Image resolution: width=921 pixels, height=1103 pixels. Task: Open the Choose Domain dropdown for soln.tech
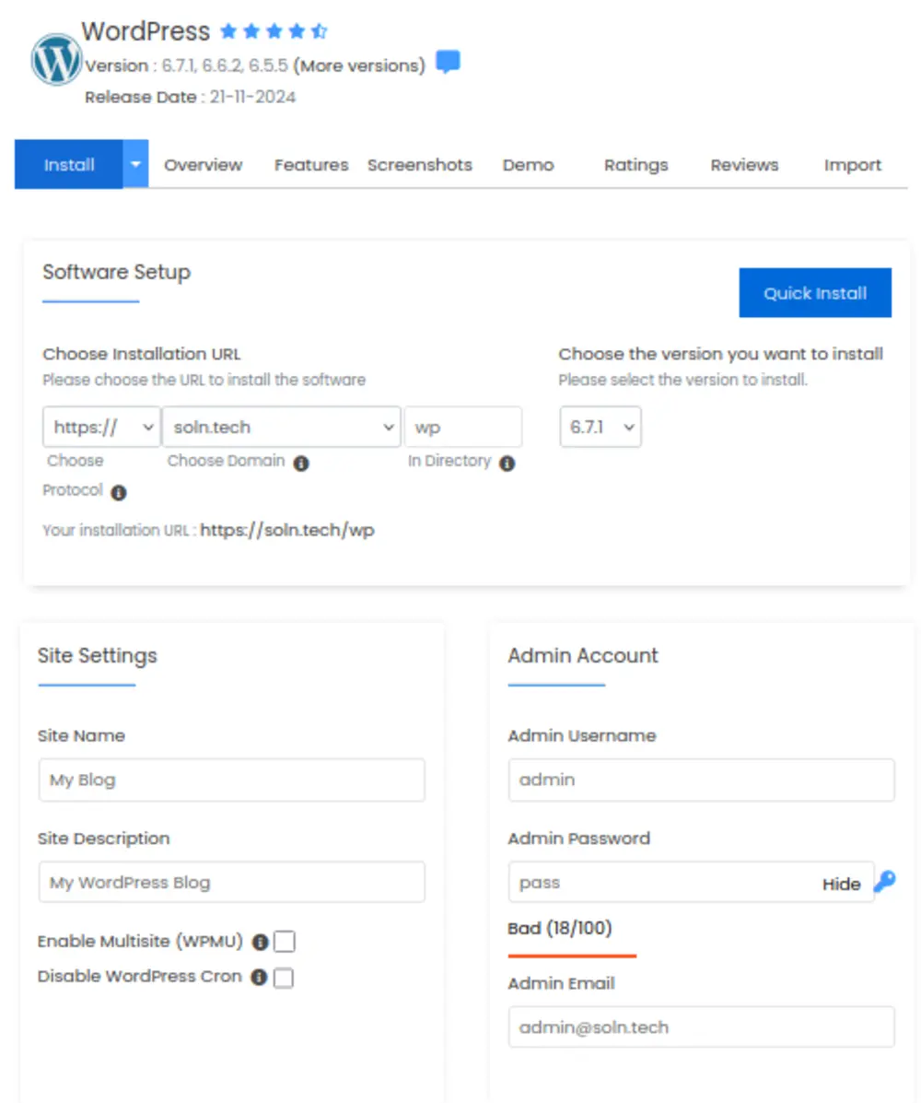click(281, 427)
